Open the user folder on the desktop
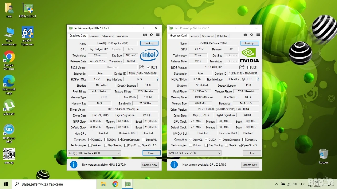The width and height of the screenshot is (337, 189). (x=9, y=10)
